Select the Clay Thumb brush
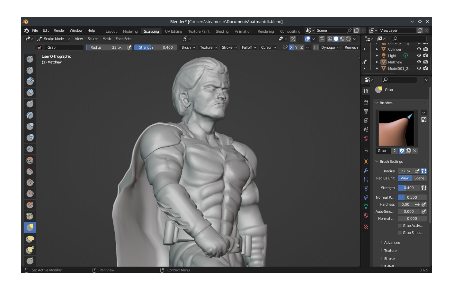The height and width of the screenshot is (298, 453). (x=30, y=104)
